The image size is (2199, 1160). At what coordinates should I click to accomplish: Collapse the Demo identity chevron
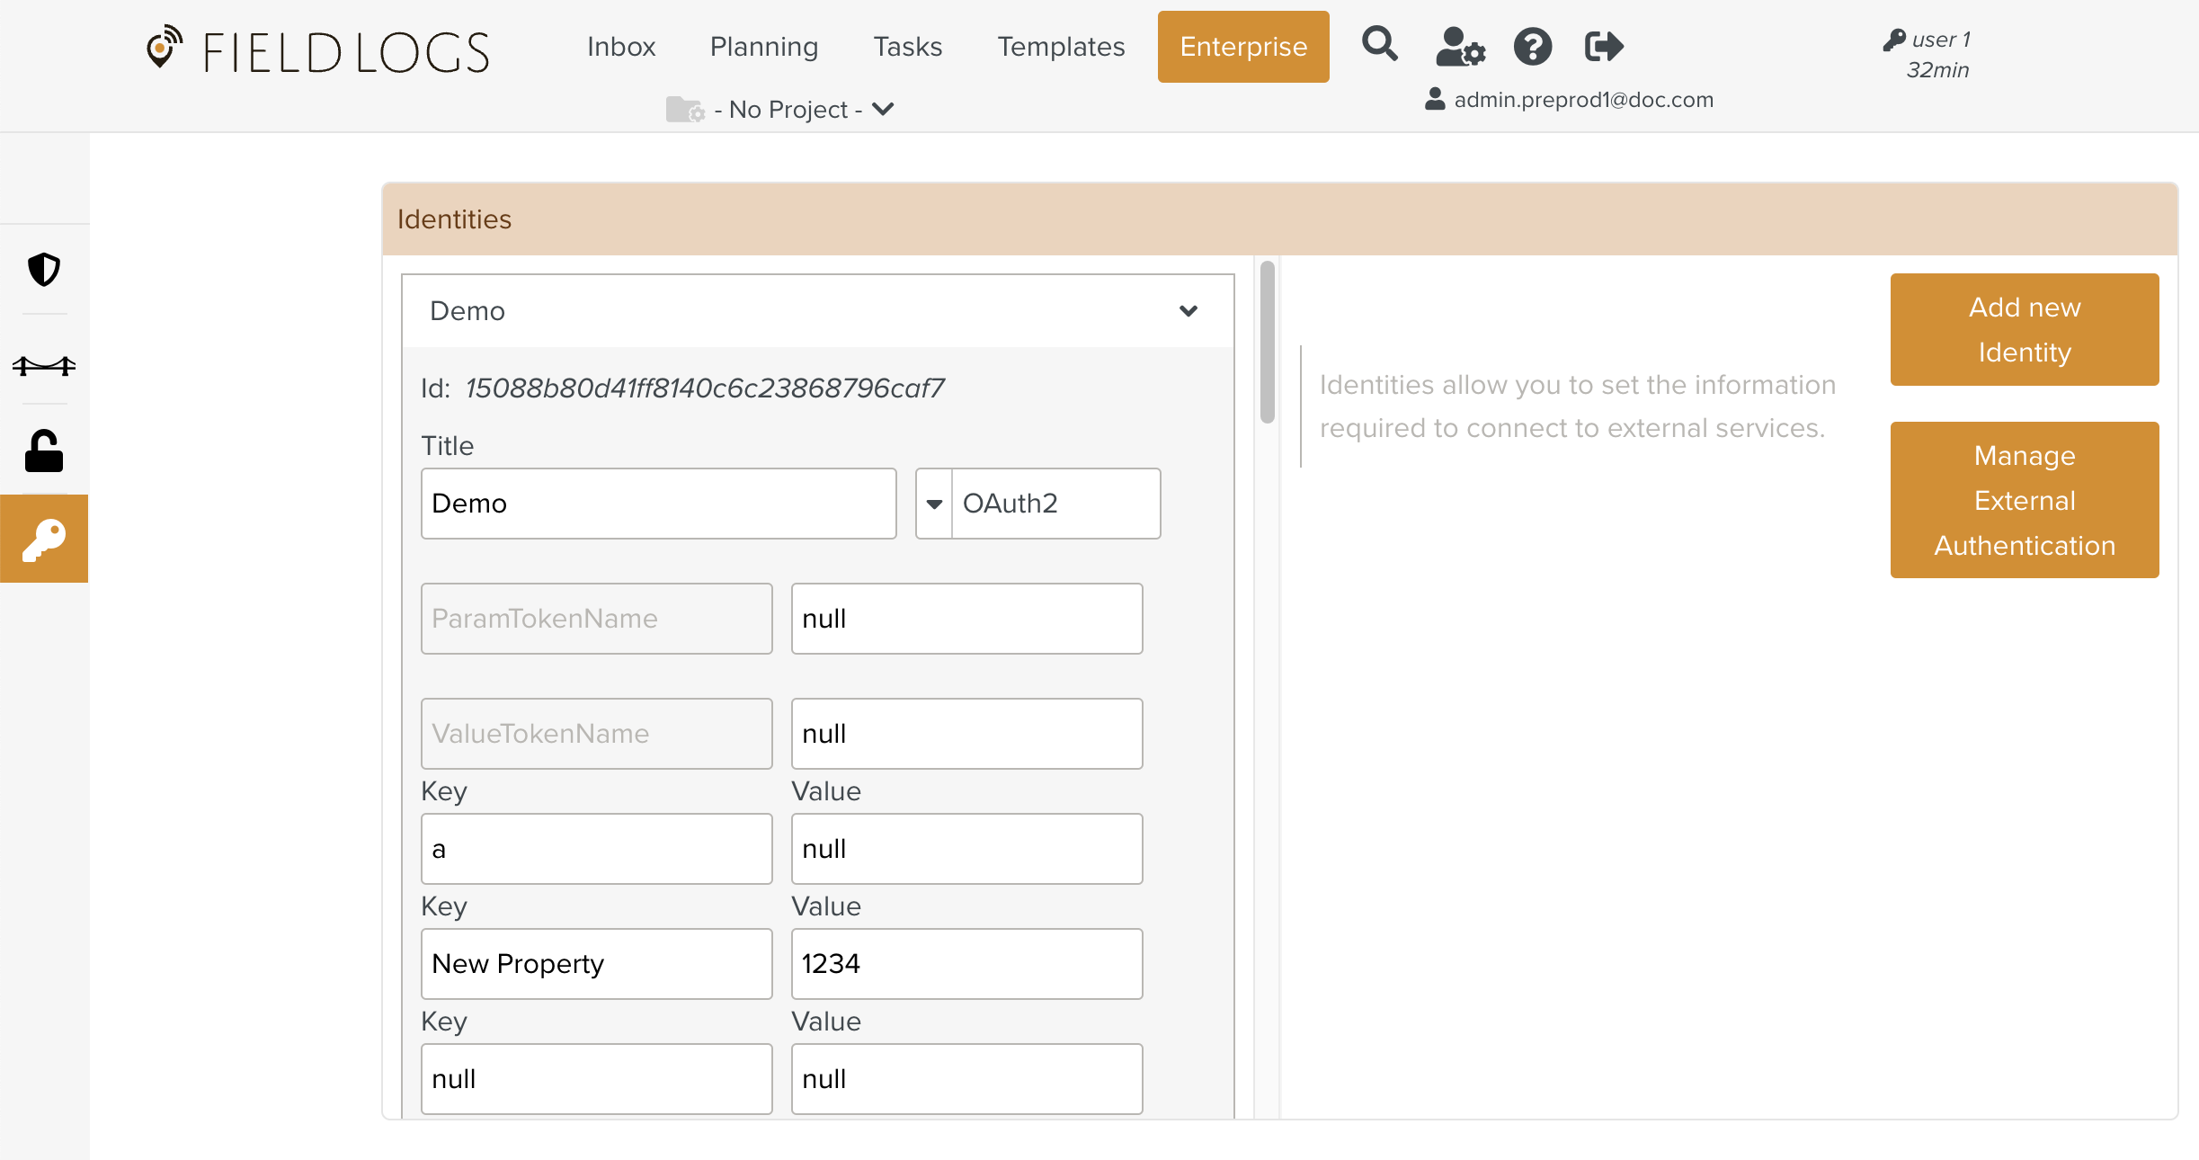click(x=1188, y=311)
